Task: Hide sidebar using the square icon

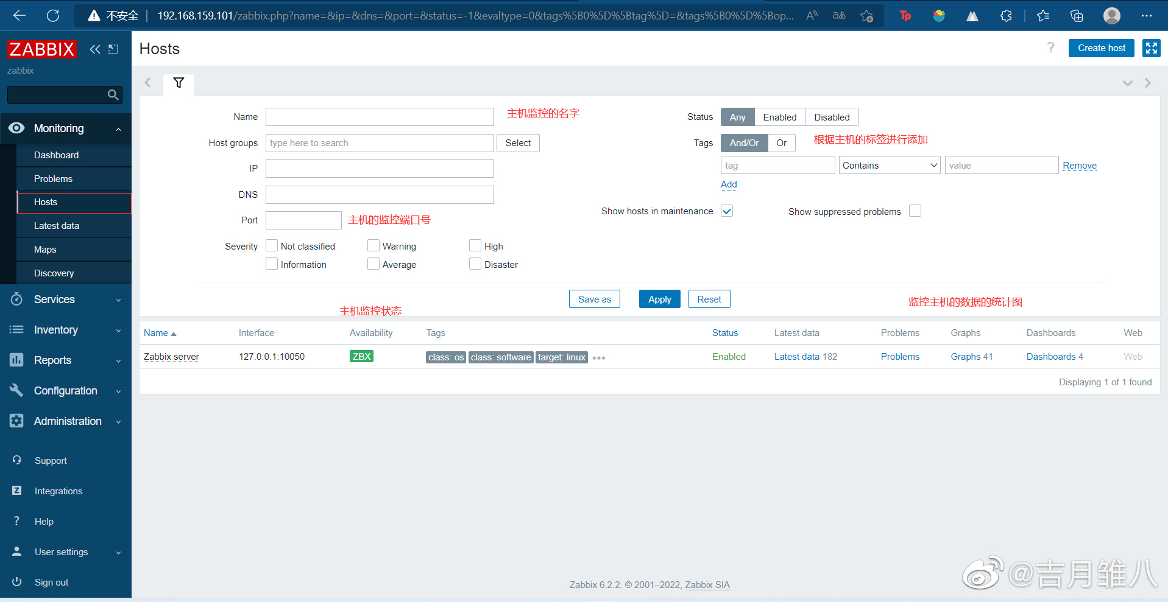Action: (x=113, y=49)
